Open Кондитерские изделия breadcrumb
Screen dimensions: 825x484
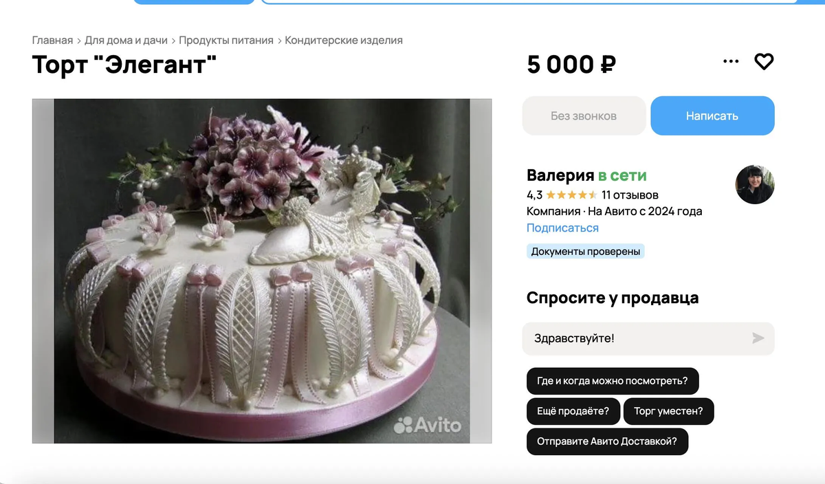344,41
